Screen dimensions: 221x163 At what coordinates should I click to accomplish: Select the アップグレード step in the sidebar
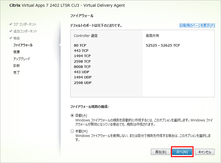pyautogui.click(x=22, y=59)
